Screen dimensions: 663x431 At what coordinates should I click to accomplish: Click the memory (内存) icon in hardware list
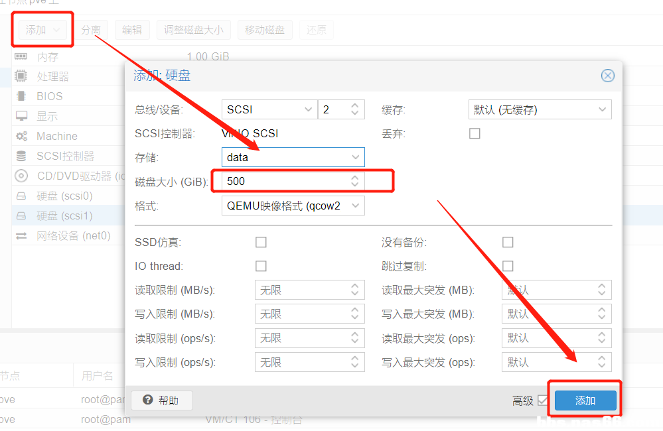click(21, 57)
